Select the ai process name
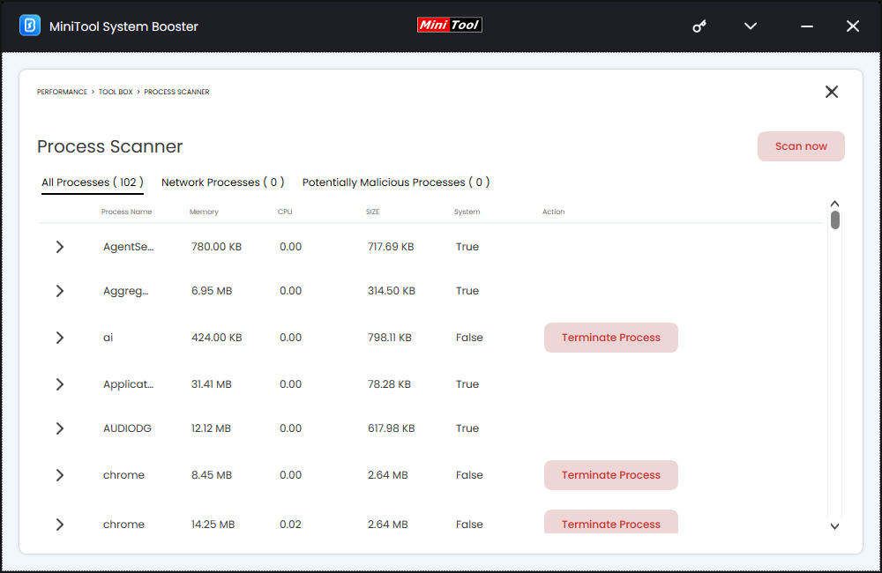Screen dimensions: 882x573 click(x=108, y=338)
